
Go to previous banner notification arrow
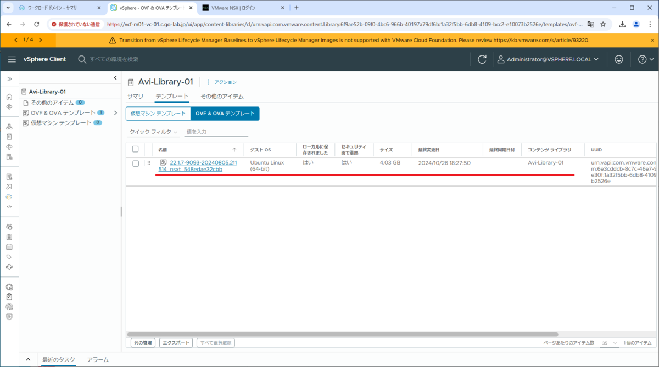(x=16, y=39)
